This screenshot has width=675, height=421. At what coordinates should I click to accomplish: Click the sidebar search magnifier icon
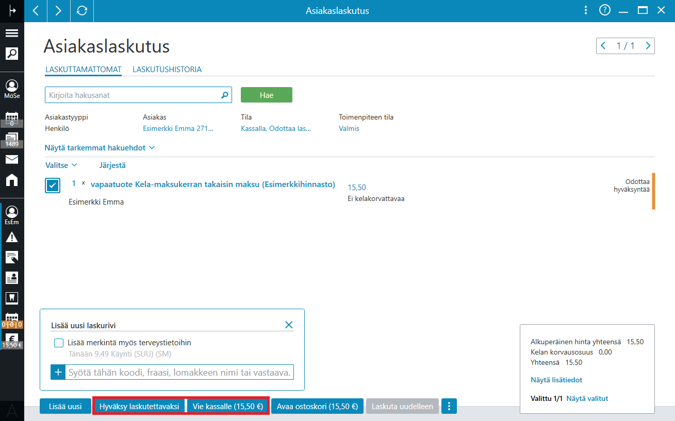(12, 53)
